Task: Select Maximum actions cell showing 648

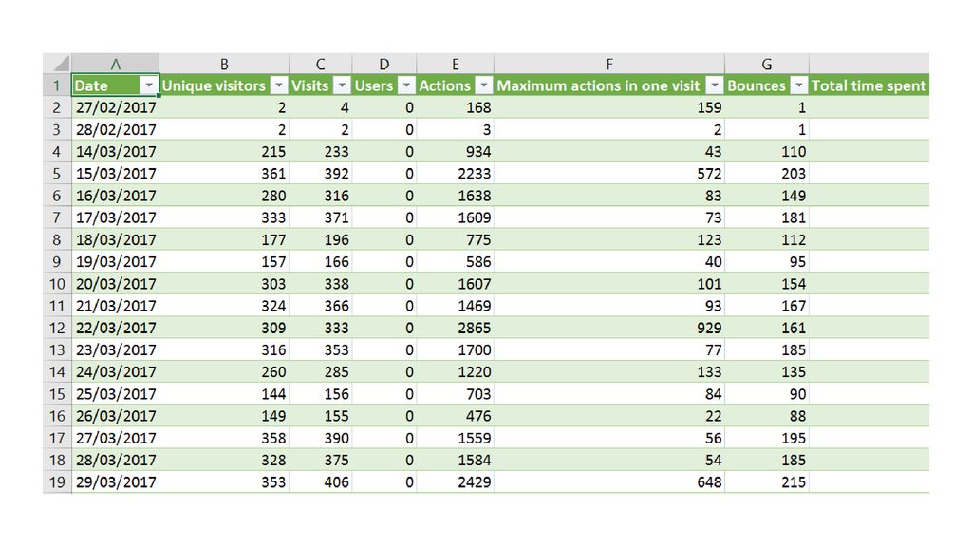Action: (609, 481)
